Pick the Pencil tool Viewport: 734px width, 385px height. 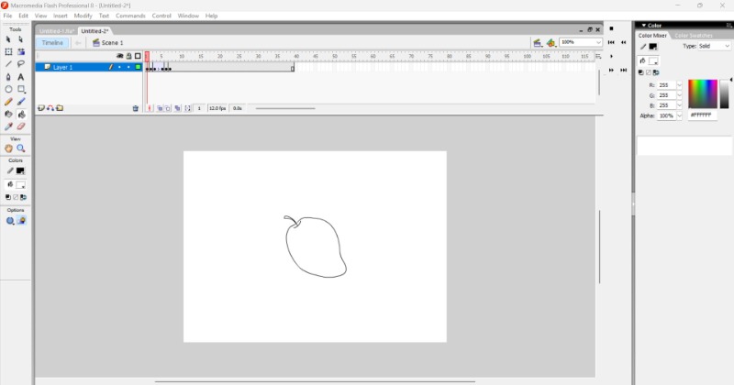pos(9,102)
